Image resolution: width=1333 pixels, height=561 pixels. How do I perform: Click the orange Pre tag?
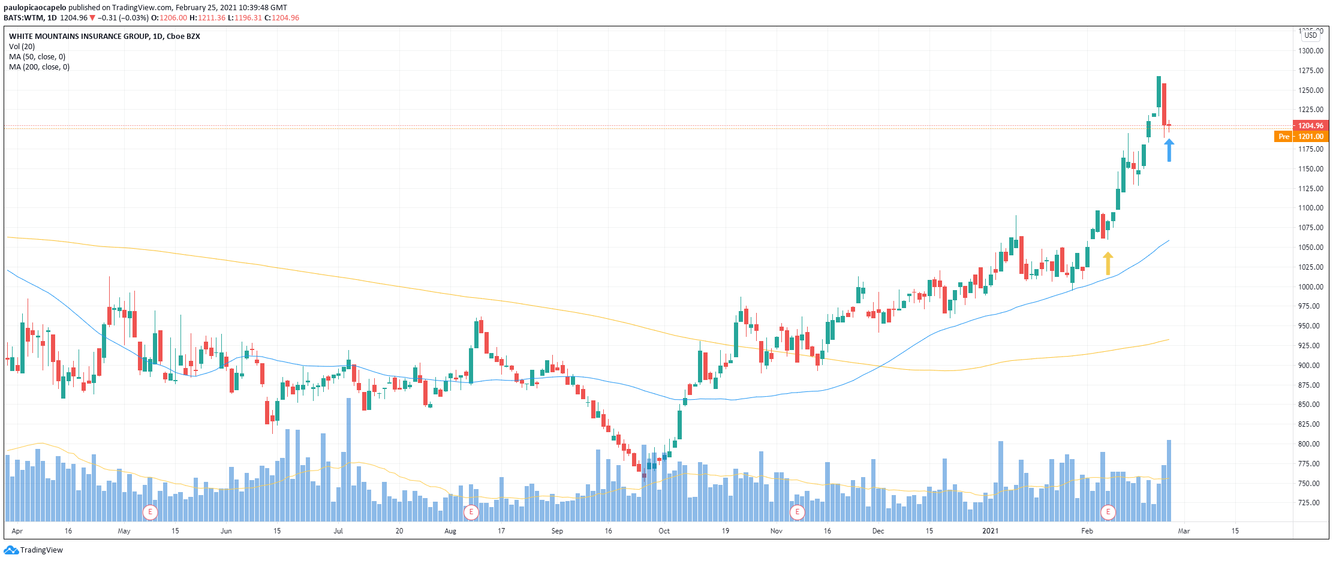tap(1284, 137)
